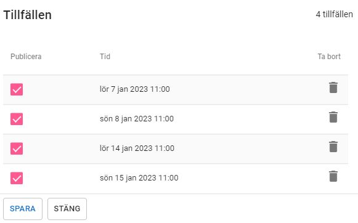Click the Publicera column header
The image size is (358, 223).
26,57
